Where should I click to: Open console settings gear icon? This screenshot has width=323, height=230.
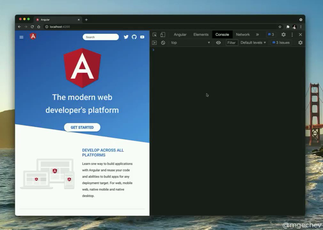coord(300,43)
